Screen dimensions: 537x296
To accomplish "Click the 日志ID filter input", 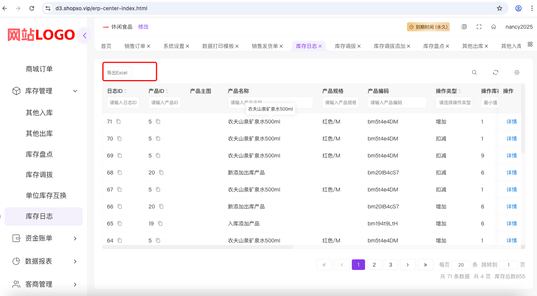I will point(123,103).
